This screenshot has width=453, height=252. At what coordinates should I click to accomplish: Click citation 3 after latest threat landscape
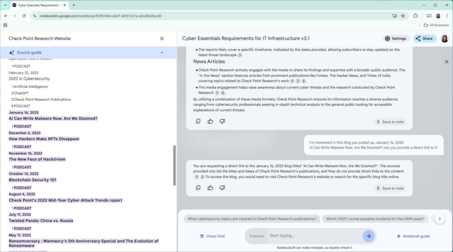coord(239,55)
